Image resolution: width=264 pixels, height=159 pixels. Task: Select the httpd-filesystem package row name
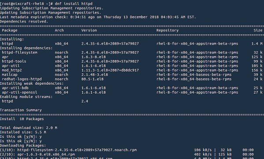[19, 53]
